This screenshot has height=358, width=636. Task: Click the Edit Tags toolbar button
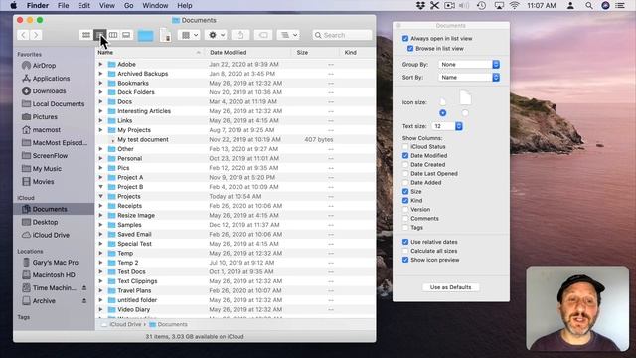263,35
